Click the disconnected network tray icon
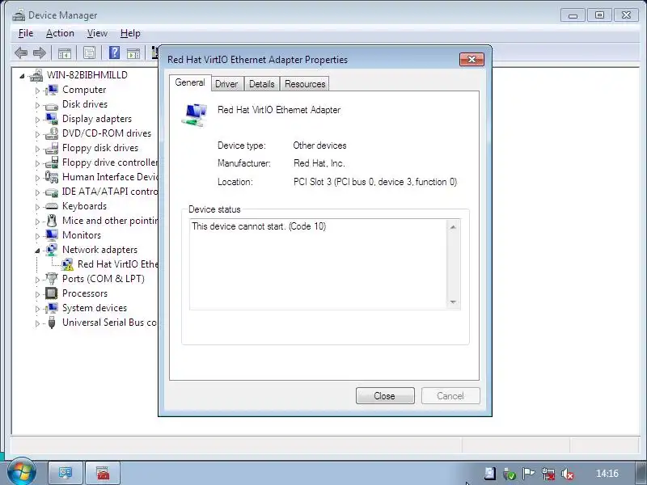 tap(548, 474)
